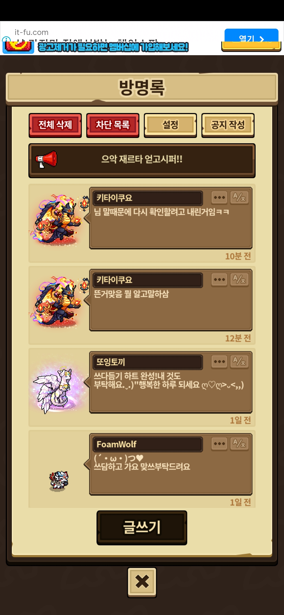Translate 키타이쿠요's 10분 전 message
This screenshot has height=615, width=284.
click(239, 198)
